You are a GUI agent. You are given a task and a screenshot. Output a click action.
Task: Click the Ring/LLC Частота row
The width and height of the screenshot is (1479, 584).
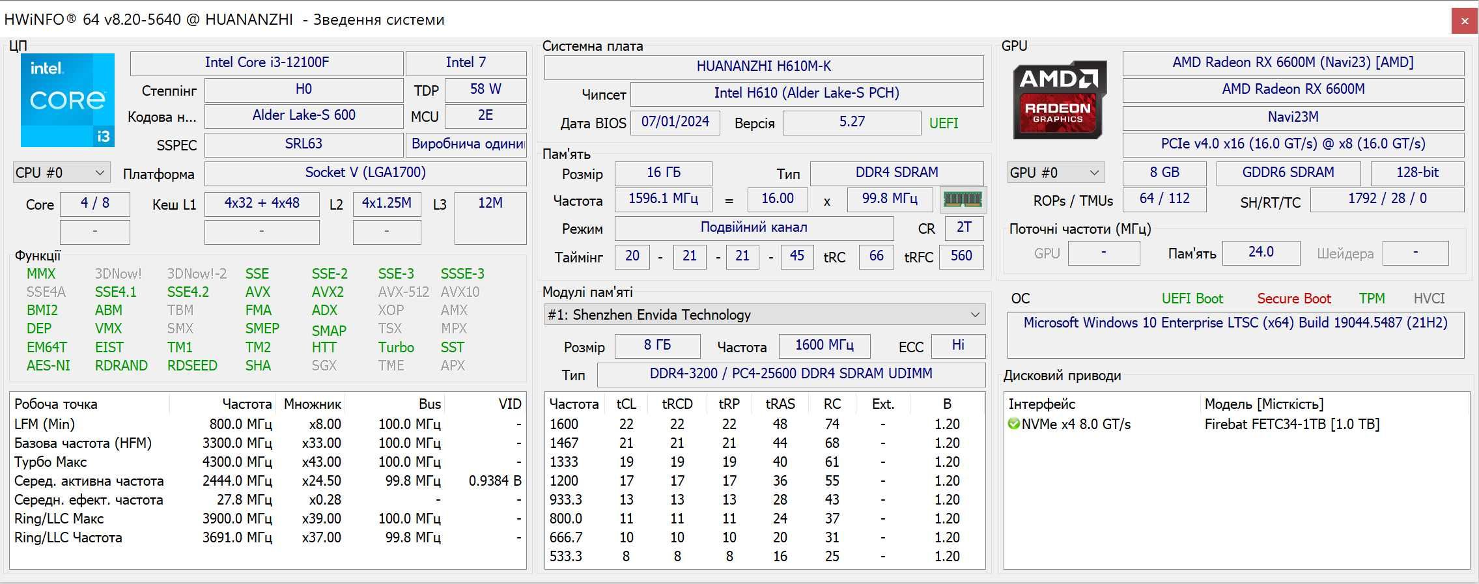click(x=268, y=538)
